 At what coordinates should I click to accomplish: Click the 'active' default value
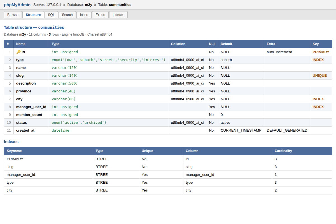(225, 122)
